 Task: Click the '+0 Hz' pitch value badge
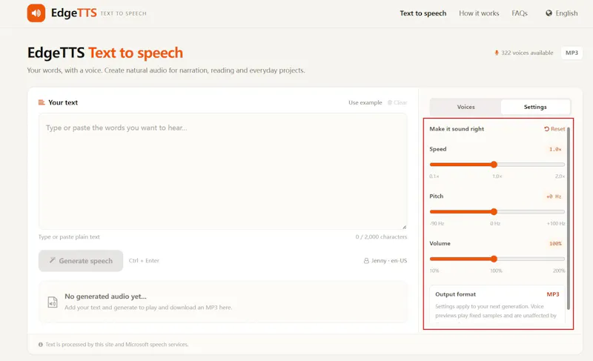[x=554, y=196]
